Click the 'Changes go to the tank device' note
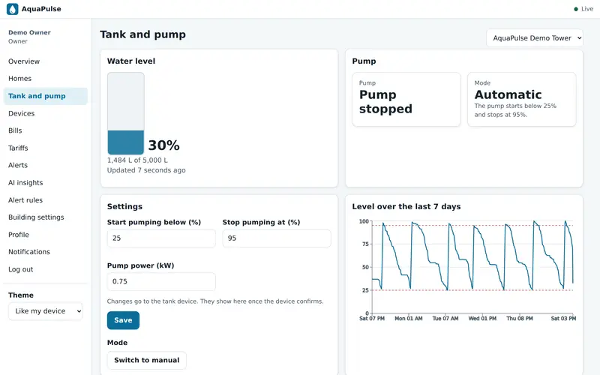This screenshot has width=600, height=375. pos(215,301)
